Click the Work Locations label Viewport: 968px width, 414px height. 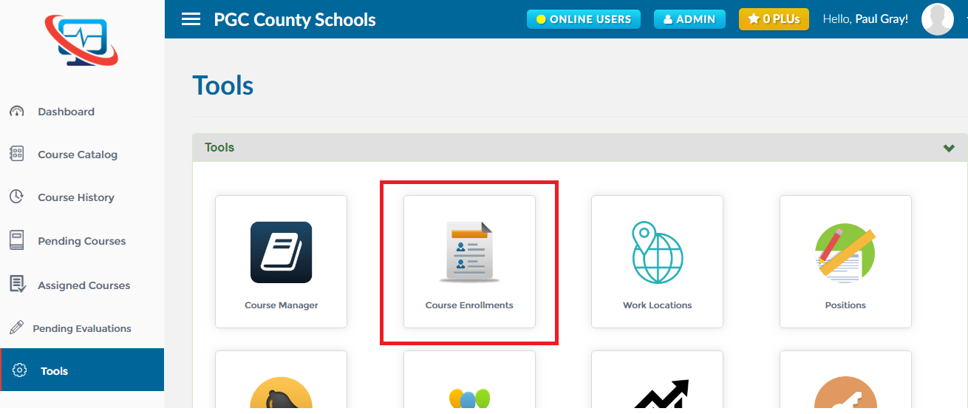click(x=658, y=305)
